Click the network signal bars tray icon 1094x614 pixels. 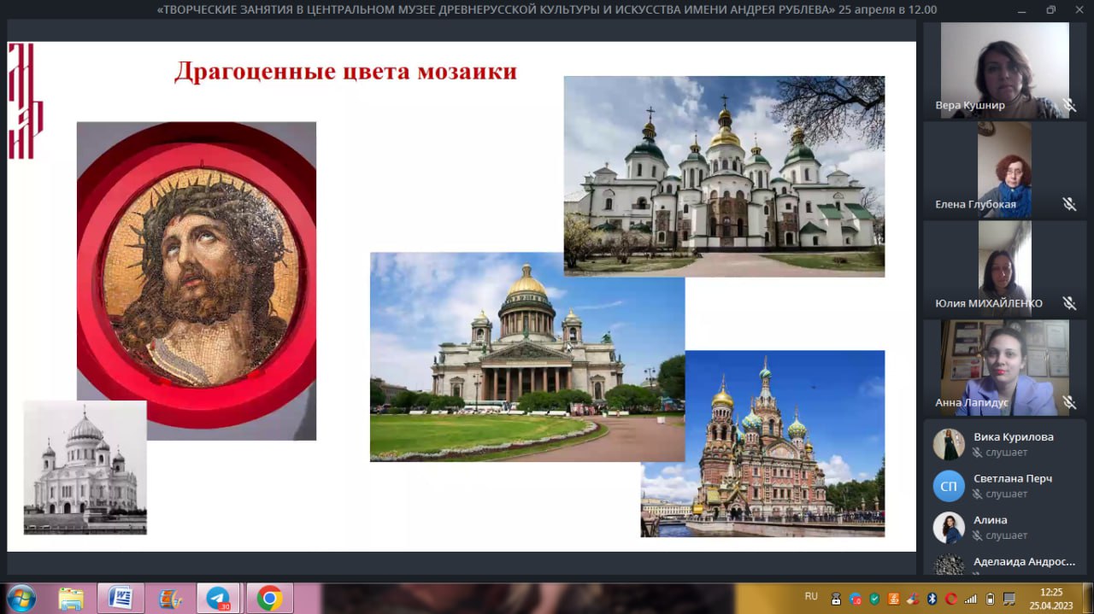971,599
